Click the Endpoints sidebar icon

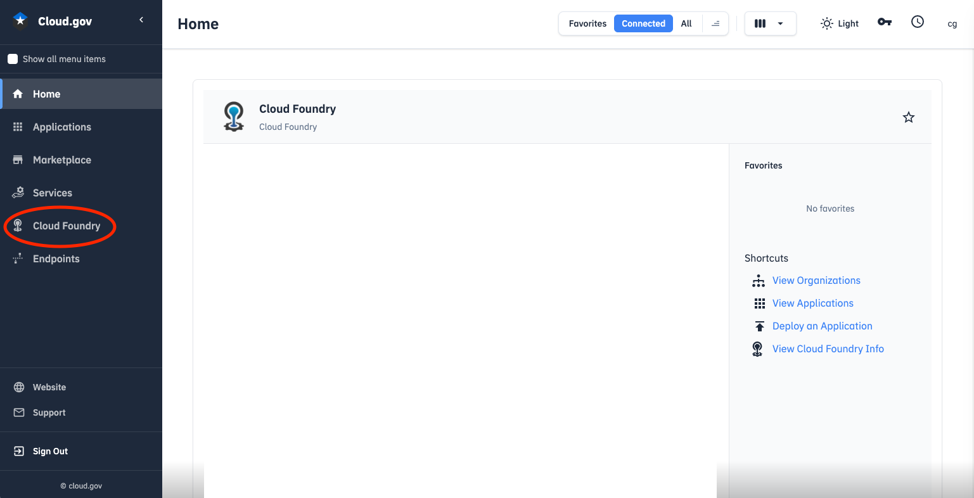18,259
